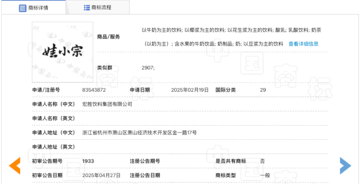
Task: Open the 查看详细信息 link
Action: pyautogui.click(x=303, y=44)
